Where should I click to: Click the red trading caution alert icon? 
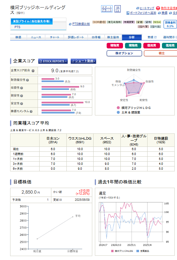click(x=158, y=8)
